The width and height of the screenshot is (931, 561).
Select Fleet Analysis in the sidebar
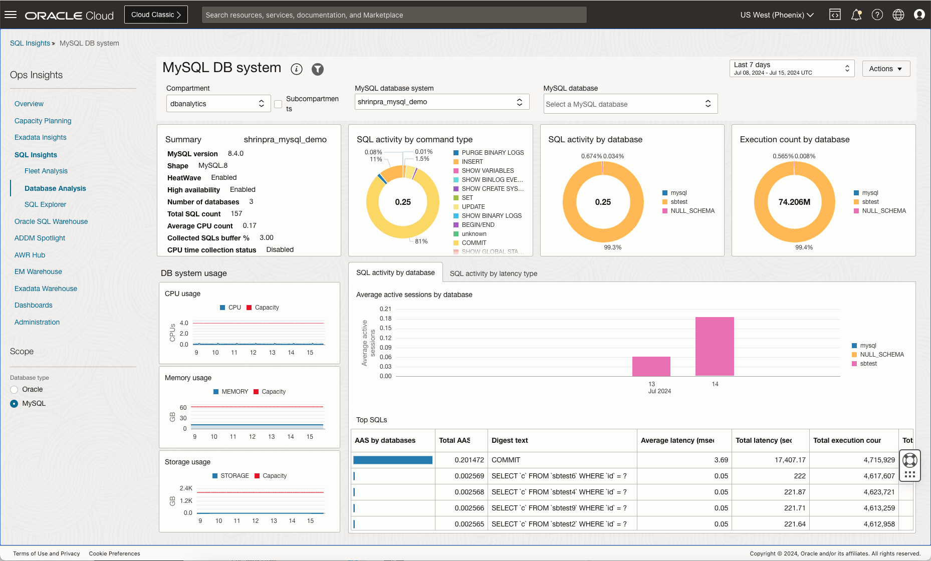click(x=46, y=171)
